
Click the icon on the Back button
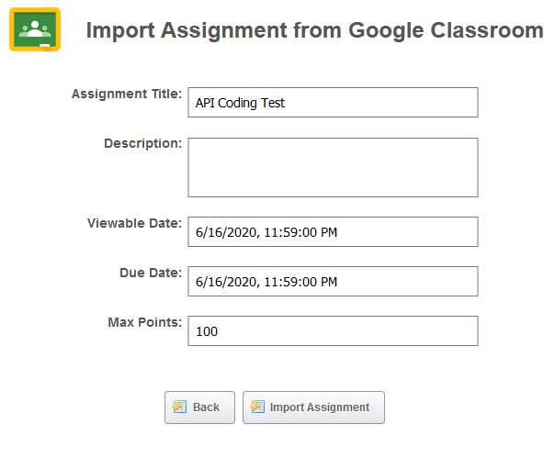pos(179,407)
